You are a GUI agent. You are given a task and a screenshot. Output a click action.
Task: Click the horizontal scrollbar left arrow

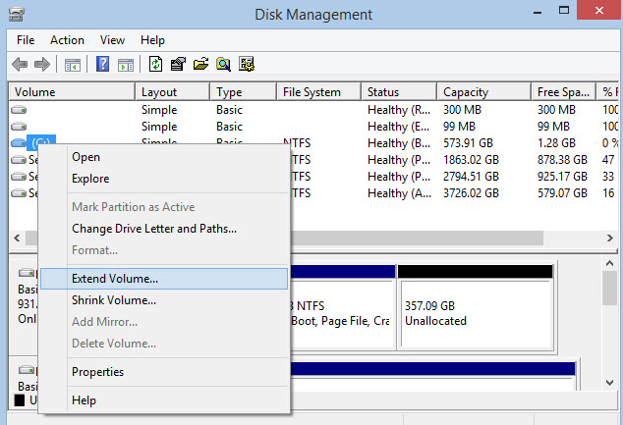[x=17, y=239]
